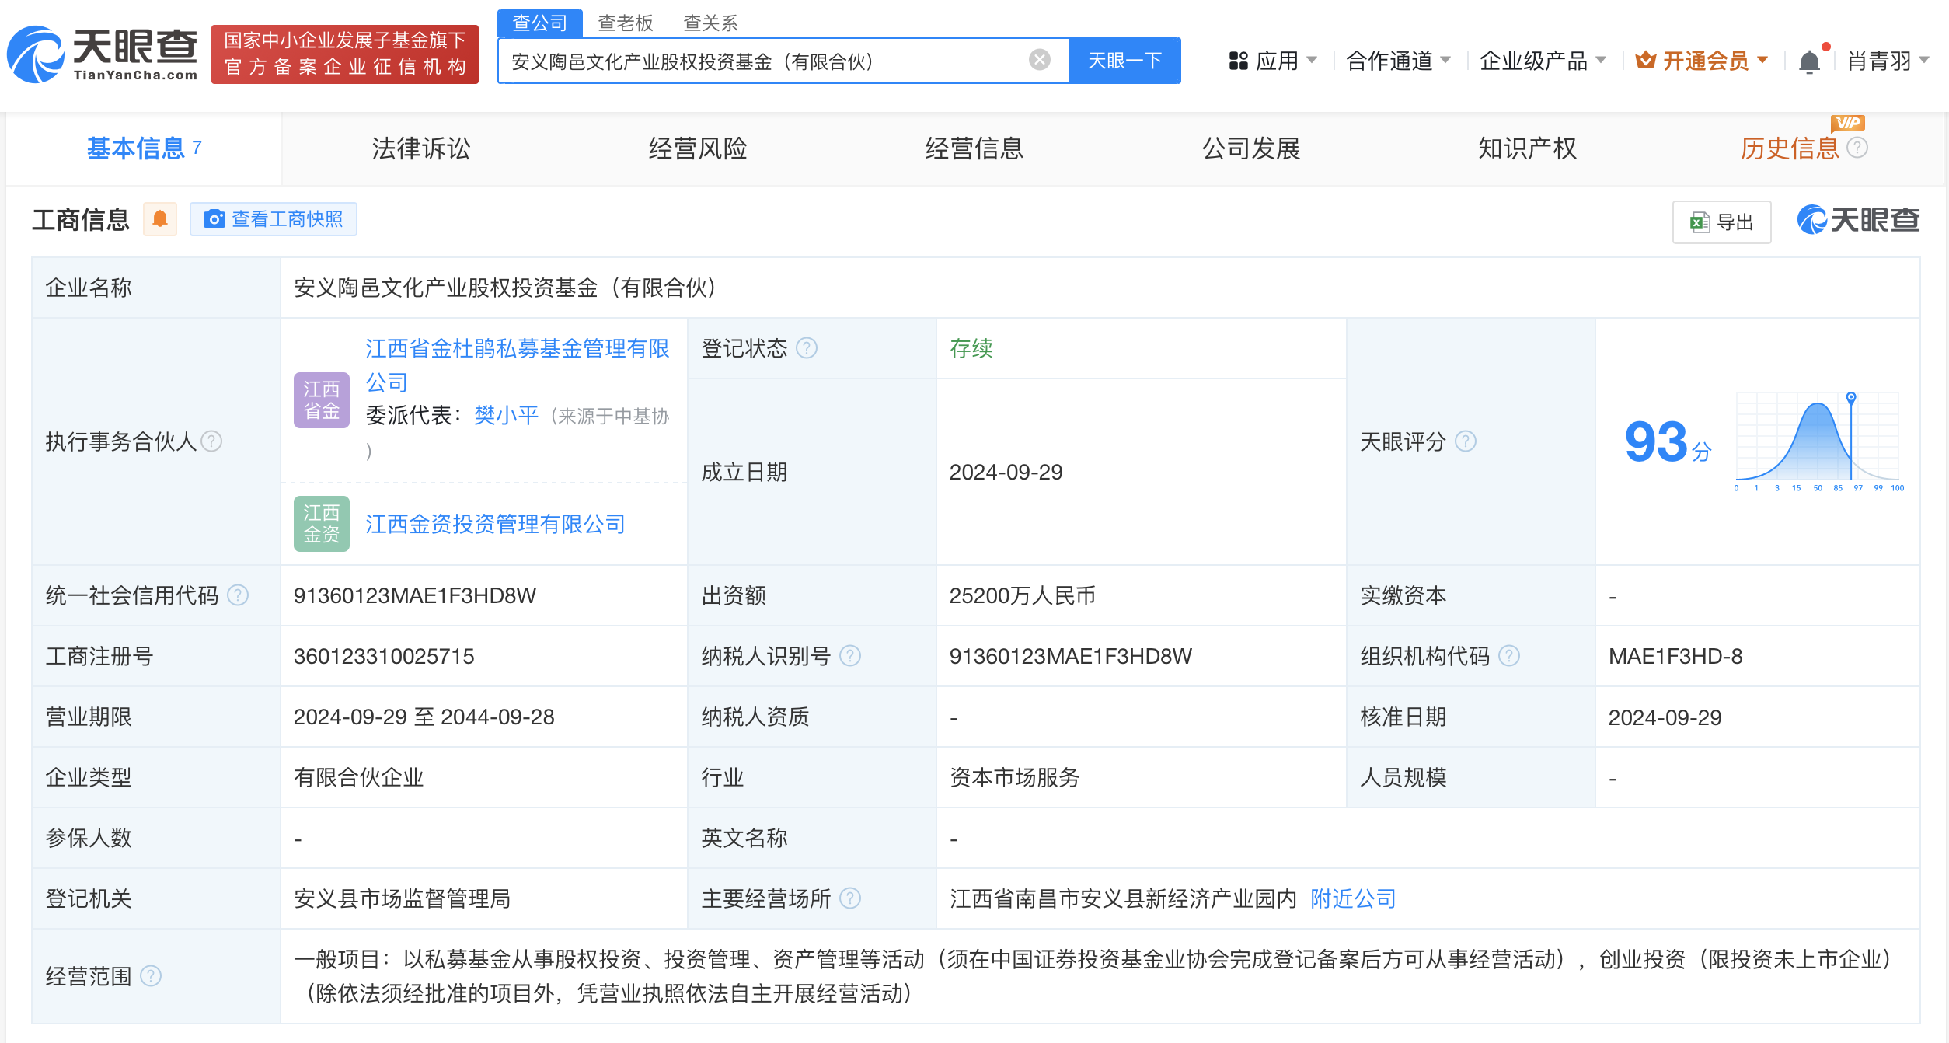Viewport: 1949px width, 1043px height.
Task: Select the 查老板 search tab
Action: point(625,23)
